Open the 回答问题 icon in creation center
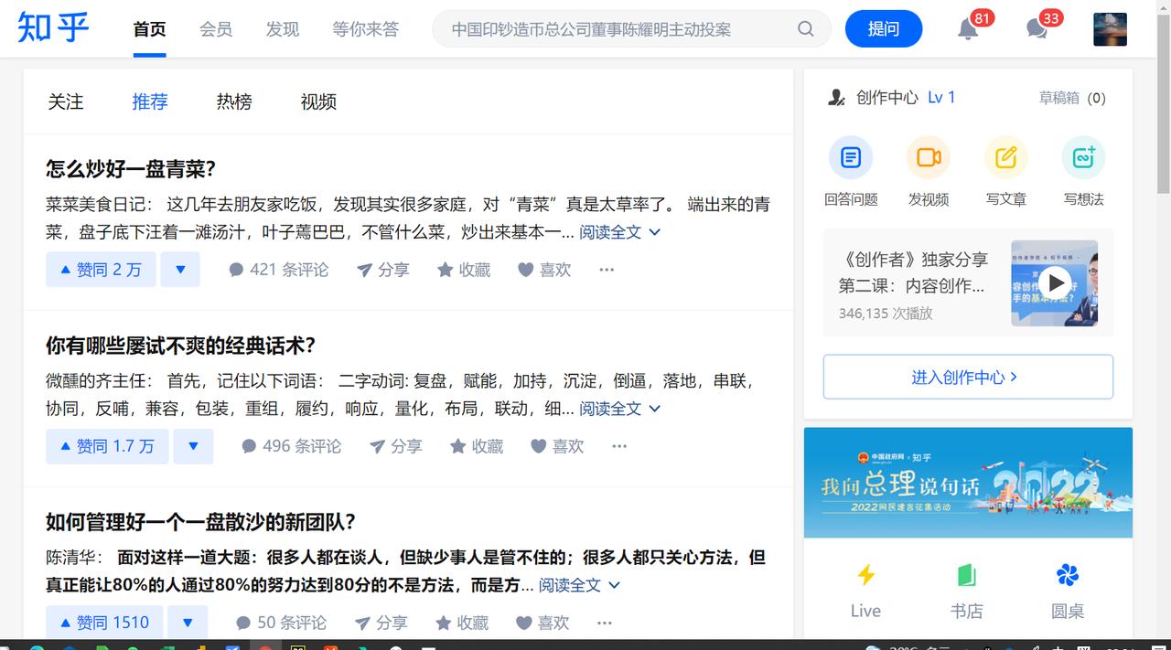This screenshot has height=650, width=1171. pos(851,157)
